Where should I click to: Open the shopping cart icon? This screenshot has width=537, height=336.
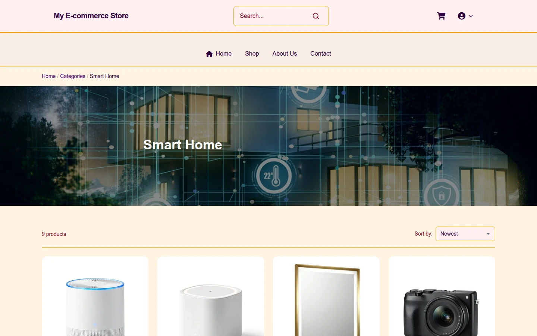[x=441, y=16]
